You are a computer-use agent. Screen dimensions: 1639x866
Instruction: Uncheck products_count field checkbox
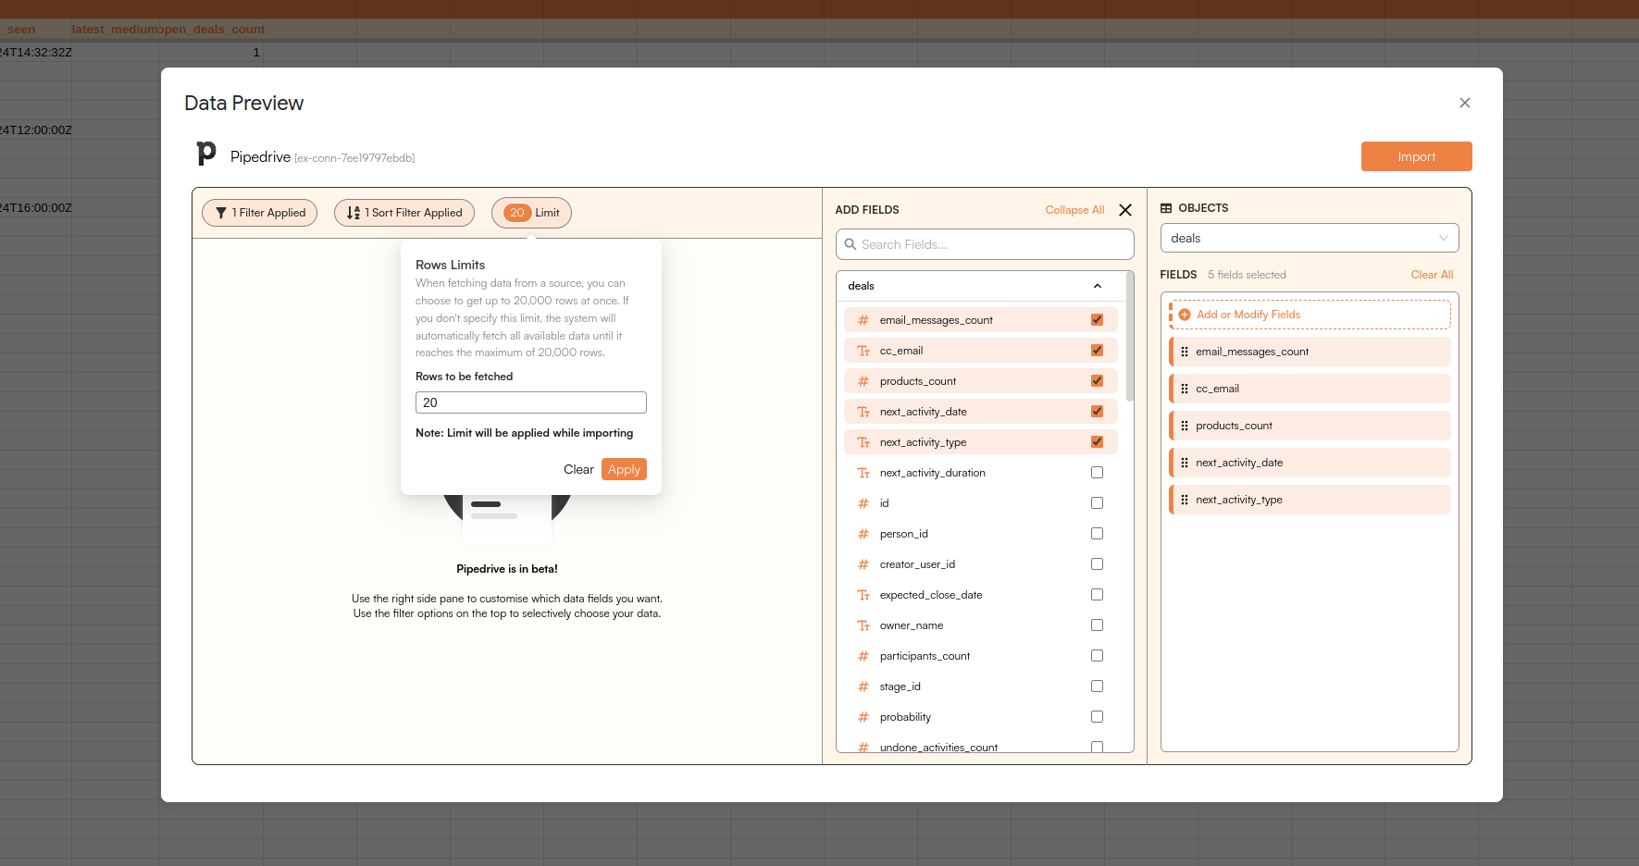coord(1098,381)
